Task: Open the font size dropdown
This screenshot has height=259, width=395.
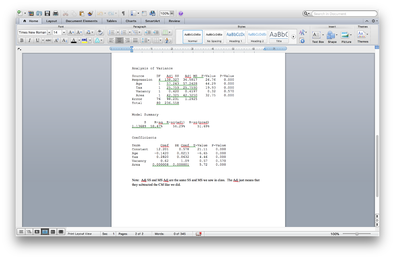Action: [64, 32]
